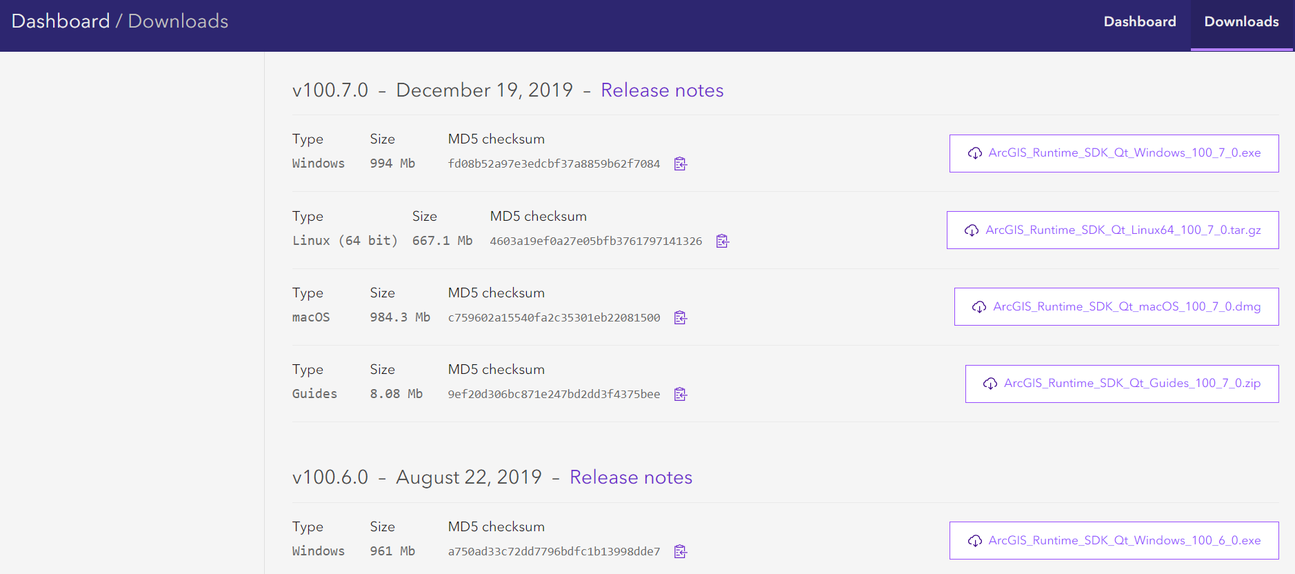Download ArcGIS_Runtime_SDK_Qt_Windows_100_7_0.exe

1114,153
